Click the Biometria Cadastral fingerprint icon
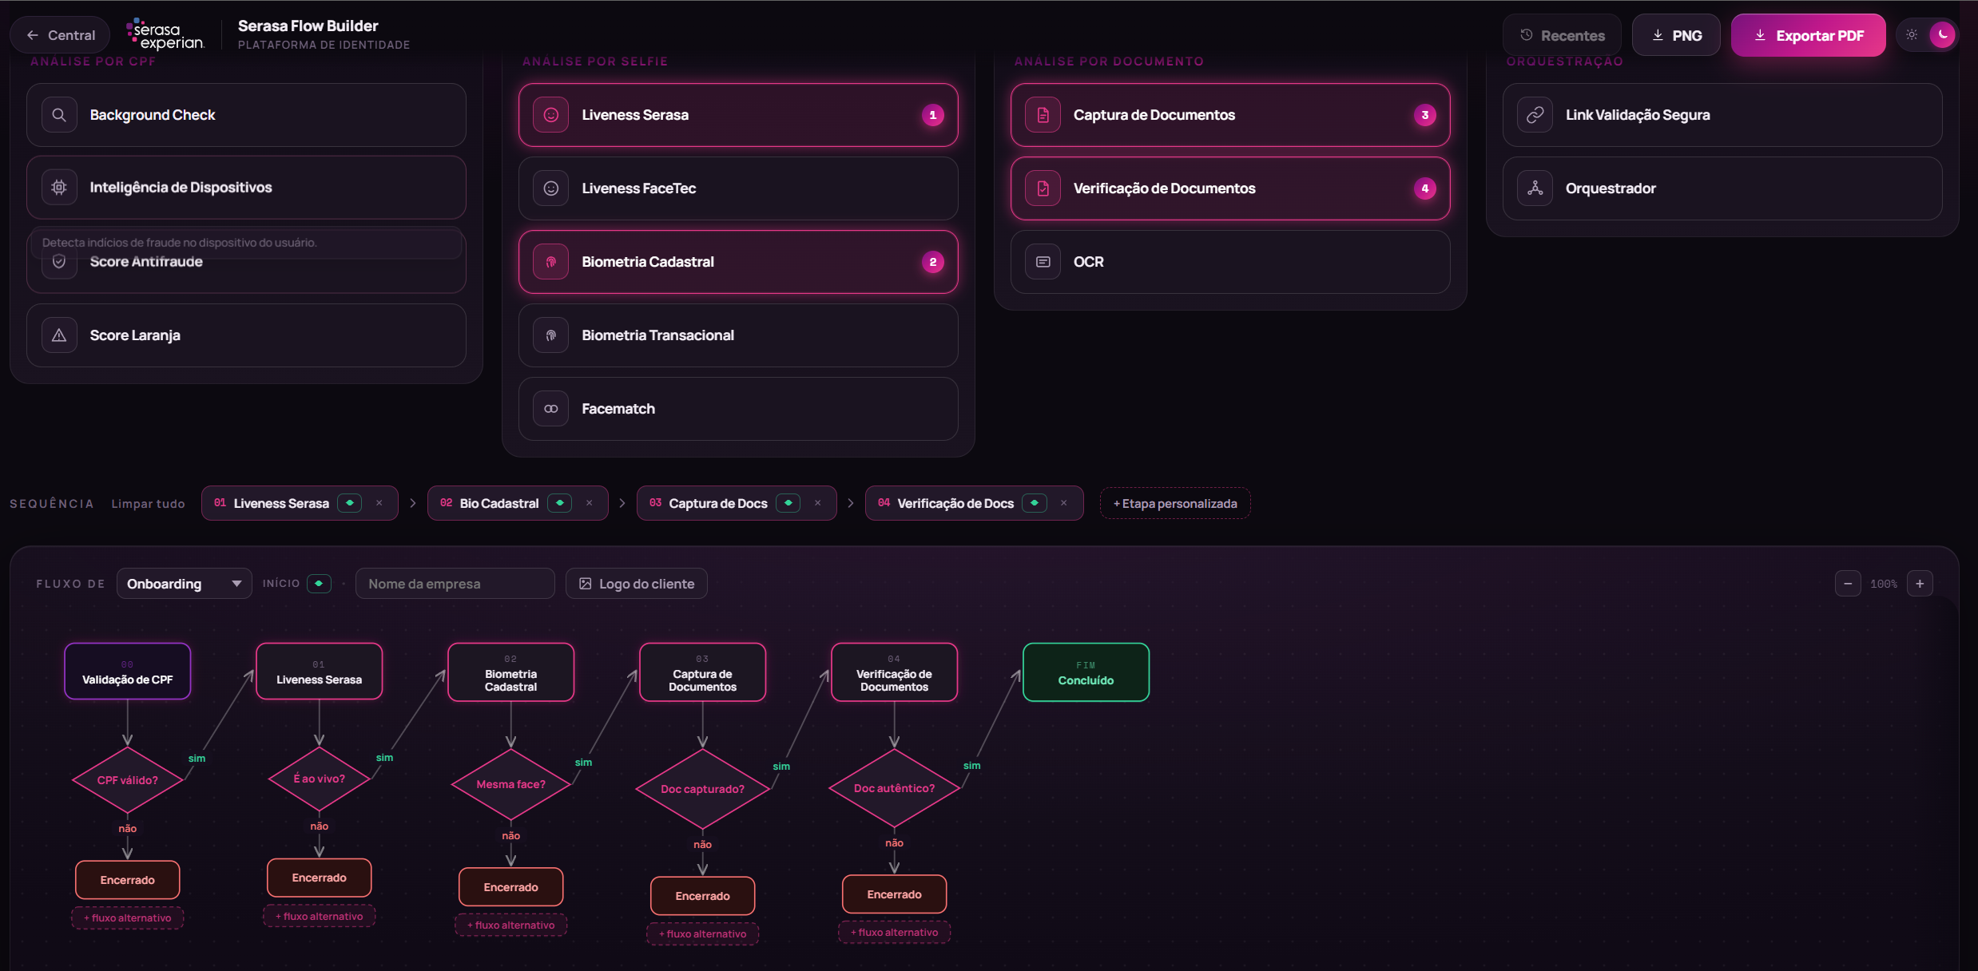 pyautogui.click(x=551, y=262)
